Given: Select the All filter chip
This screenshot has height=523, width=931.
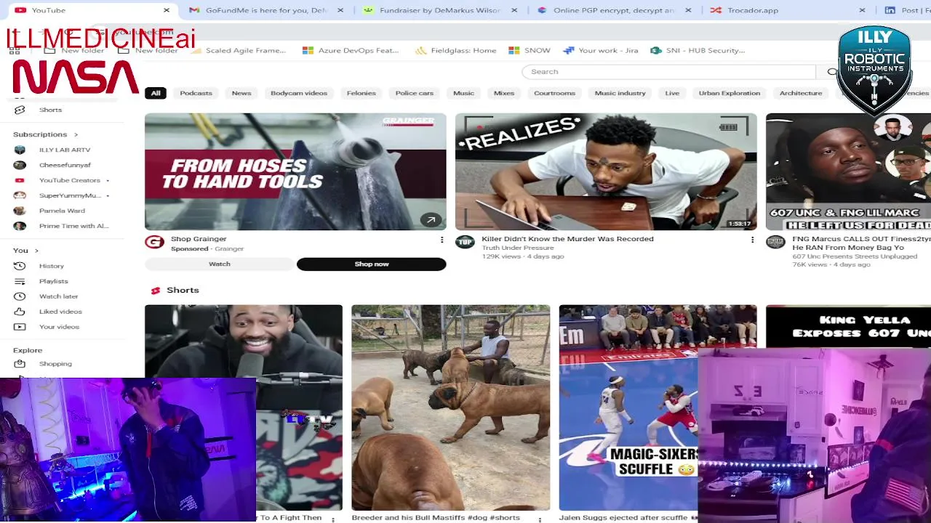Looking at the screenshot, I should pyautogui.click(x=156, y=93).
